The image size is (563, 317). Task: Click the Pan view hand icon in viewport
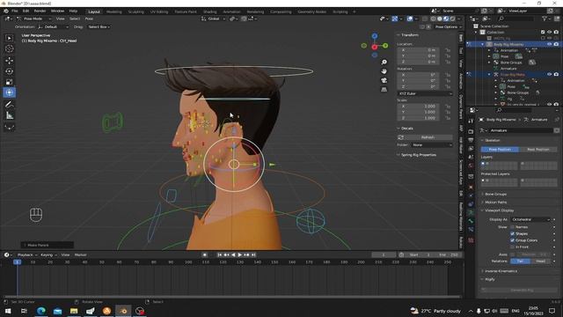click(384, 71)
